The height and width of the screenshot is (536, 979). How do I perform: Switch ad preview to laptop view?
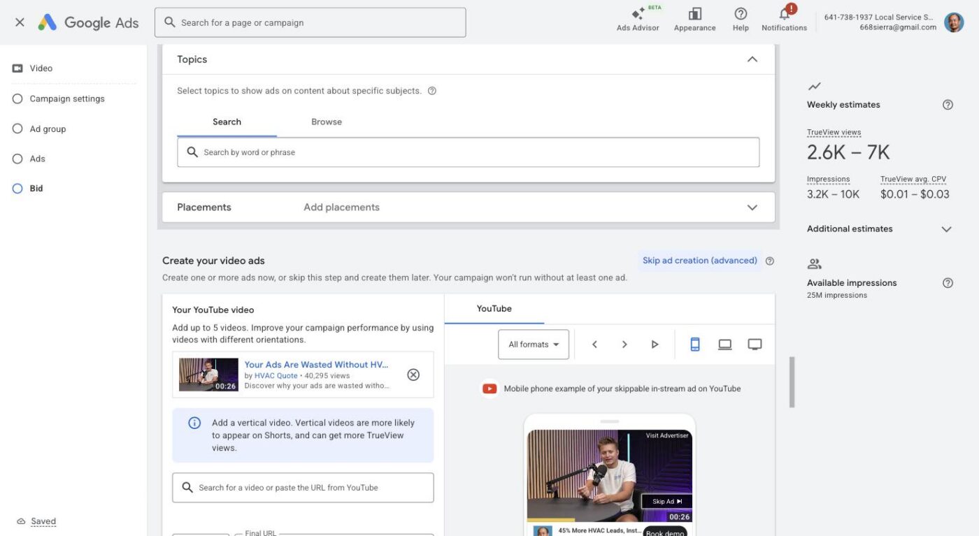pyautogui.click(x=724, y=344)
